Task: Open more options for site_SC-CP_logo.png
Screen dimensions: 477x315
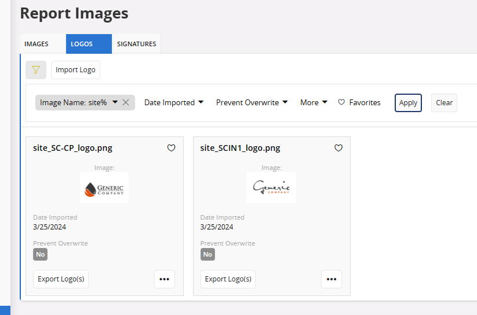Action: [165, 279]
